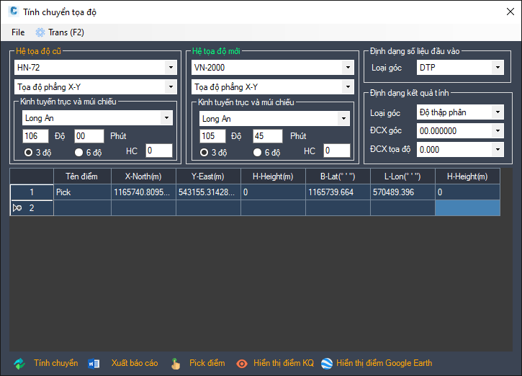Open the VN-2000 coordinate system dropdown

(349, 68)
